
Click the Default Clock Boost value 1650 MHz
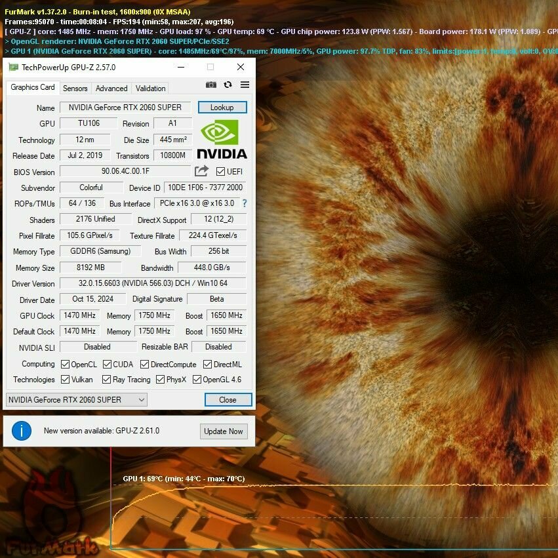pos(226,331)
